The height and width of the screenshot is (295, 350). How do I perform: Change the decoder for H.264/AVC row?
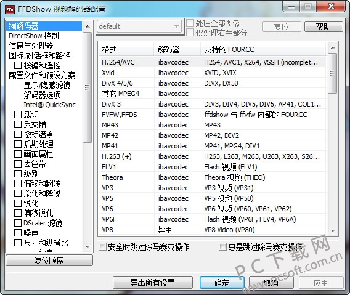177,62
